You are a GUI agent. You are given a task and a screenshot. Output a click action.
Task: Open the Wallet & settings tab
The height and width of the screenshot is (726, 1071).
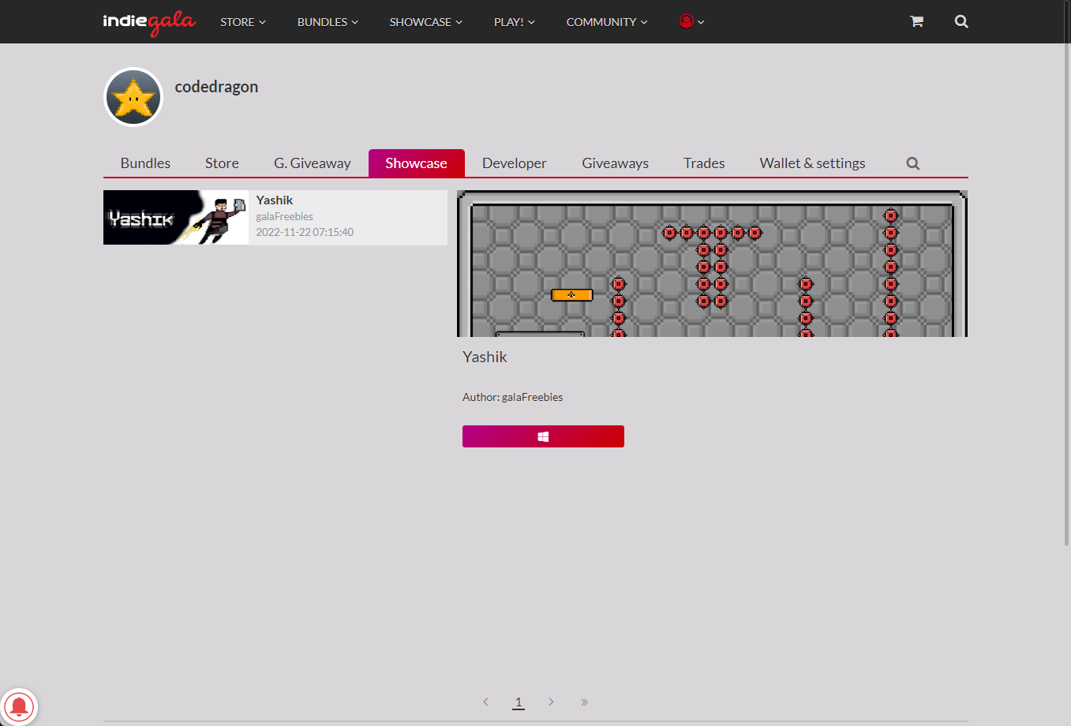tap(812, 163)
